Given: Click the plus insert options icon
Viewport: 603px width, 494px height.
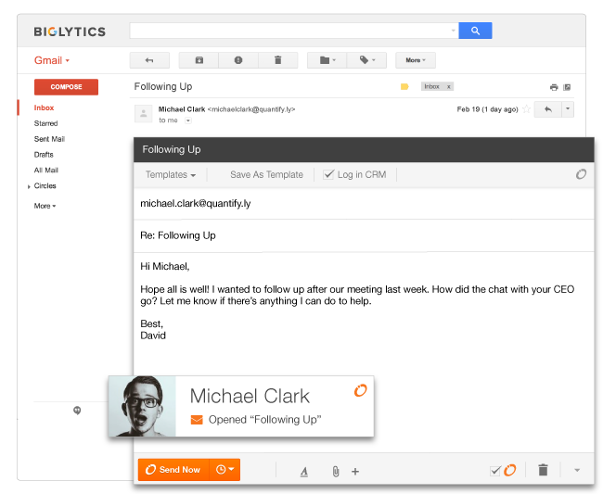Looking at the screenshot, I should coord(355,472).
